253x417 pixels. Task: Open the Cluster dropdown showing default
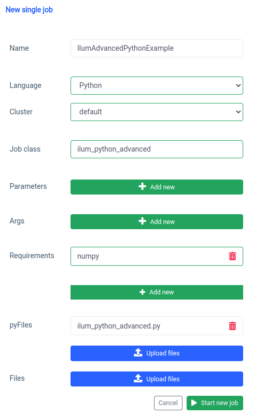point(157,112)
